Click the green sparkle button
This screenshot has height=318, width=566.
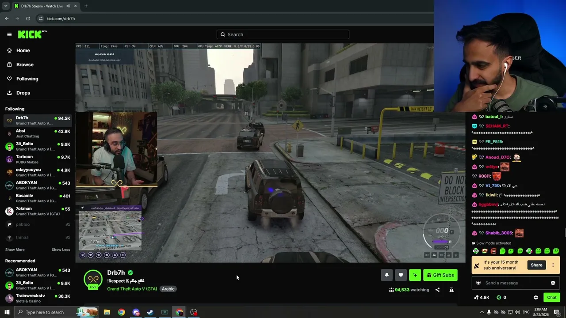point(415,275)
